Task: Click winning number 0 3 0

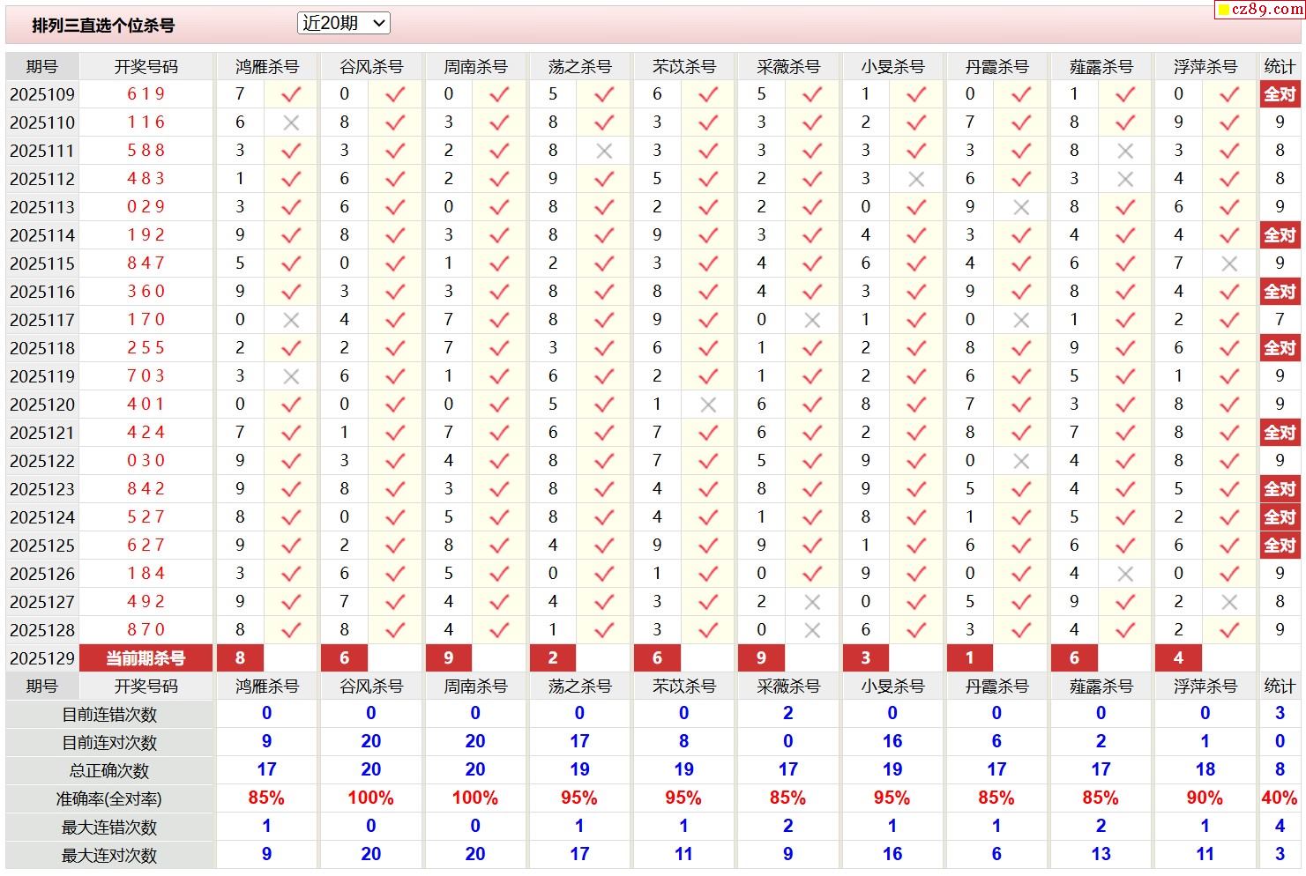Action: coord(146,461)
